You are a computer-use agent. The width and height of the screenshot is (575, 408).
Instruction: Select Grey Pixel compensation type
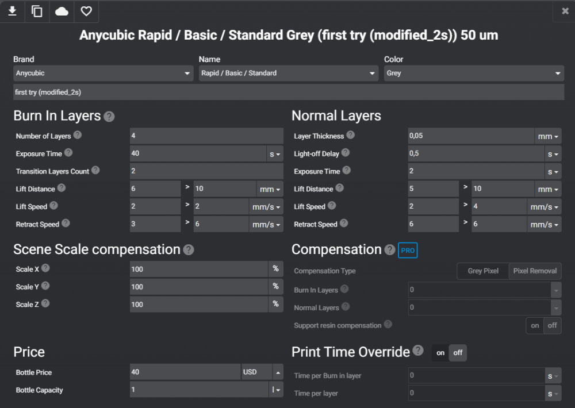coord(483,271)
